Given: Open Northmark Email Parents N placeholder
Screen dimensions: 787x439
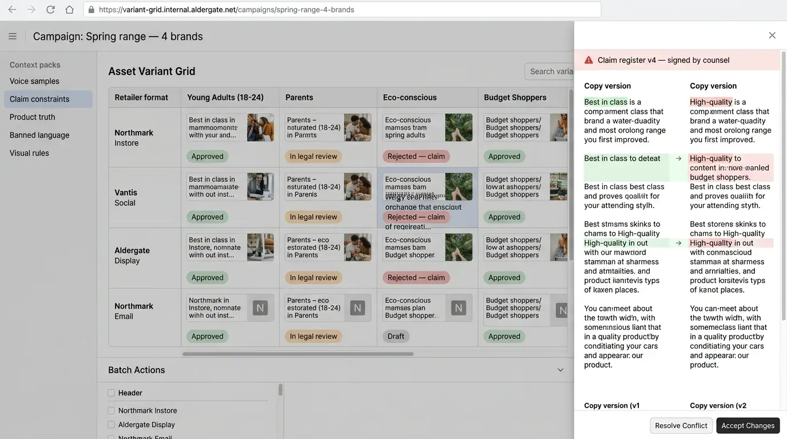Looking at the screenshot, I should tap(357, 308).
